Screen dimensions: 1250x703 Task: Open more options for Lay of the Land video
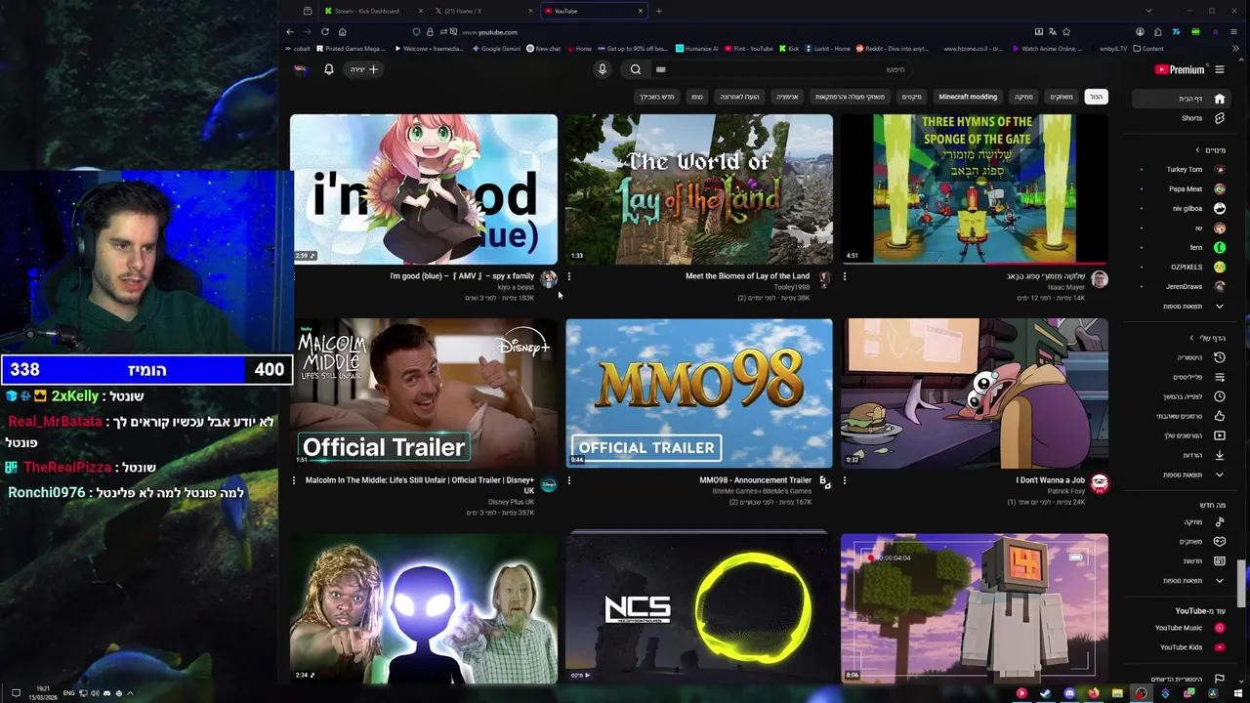tap(569, 276)
